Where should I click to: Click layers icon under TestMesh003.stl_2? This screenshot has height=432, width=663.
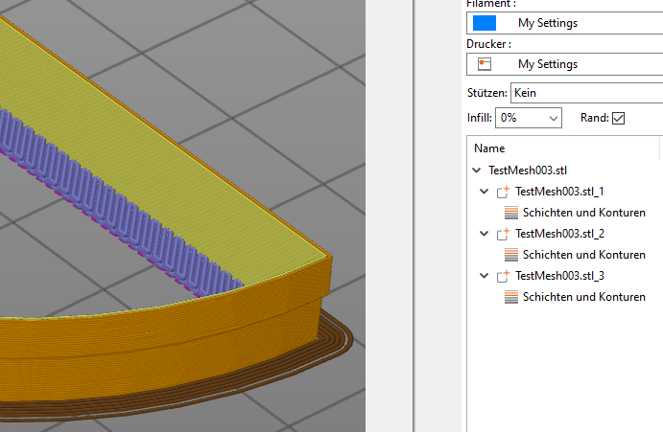pos(511,255)
